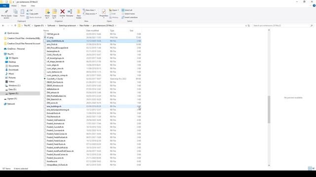Click the Software breadcrumb in the address bar

[x=51, y=26]
